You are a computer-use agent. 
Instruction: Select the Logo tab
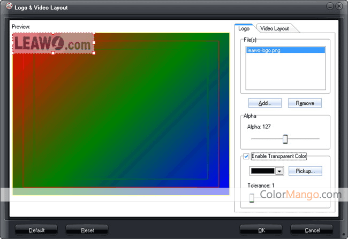(x=244, y=28)
